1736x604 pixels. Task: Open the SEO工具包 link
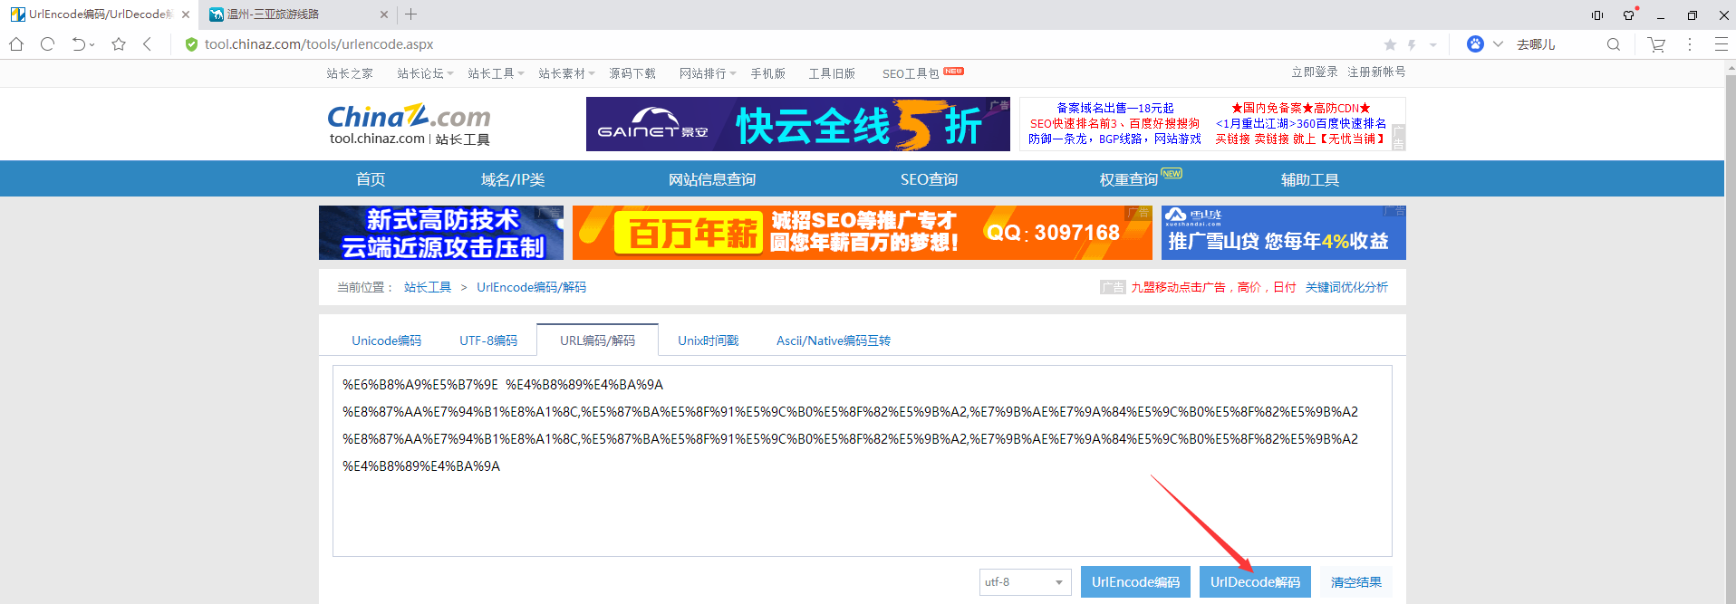pos(911,73)
